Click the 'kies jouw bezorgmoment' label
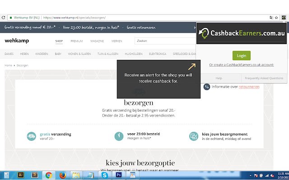This screenshot has height=180, width=289. (225, 134)
